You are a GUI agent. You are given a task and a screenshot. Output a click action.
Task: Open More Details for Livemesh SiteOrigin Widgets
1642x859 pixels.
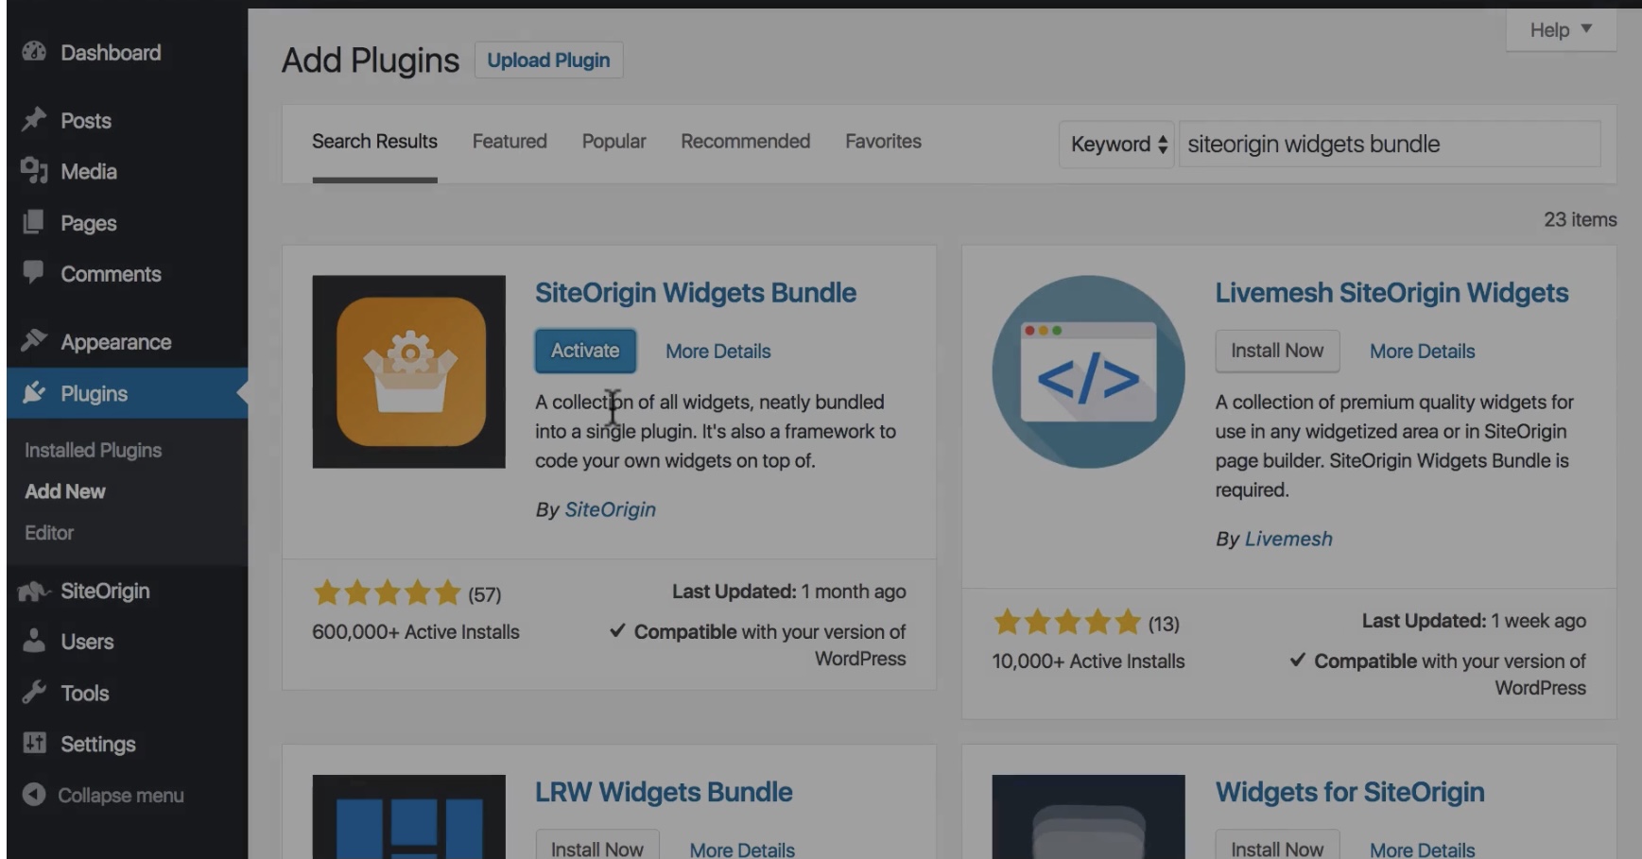[1422, 352]
